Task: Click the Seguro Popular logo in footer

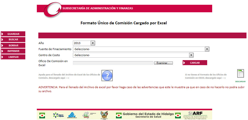Action: tap(59, 115)
